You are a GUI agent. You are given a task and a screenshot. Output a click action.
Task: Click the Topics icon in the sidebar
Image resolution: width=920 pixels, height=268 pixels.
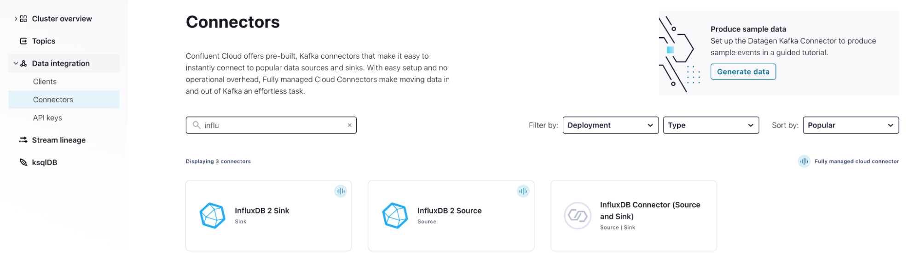[x=23, y=41]
